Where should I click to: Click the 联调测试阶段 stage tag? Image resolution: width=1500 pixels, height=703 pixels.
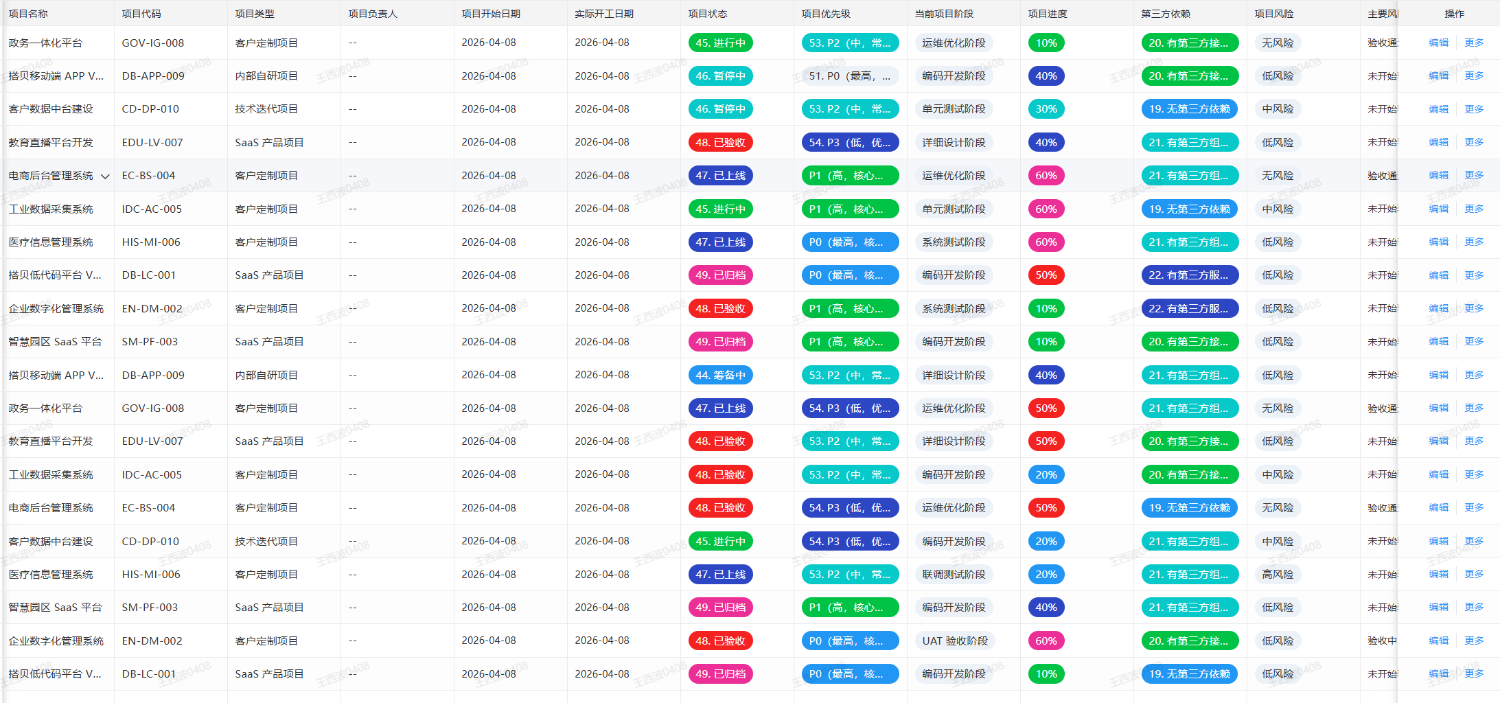coord(954,574)
